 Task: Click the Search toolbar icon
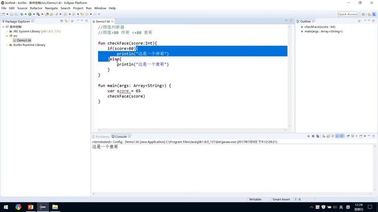click(x=57, y=14)
